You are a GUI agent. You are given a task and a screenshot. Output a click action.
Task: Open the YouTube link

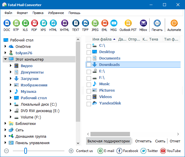pyautogui.click(x=171, y=151)
